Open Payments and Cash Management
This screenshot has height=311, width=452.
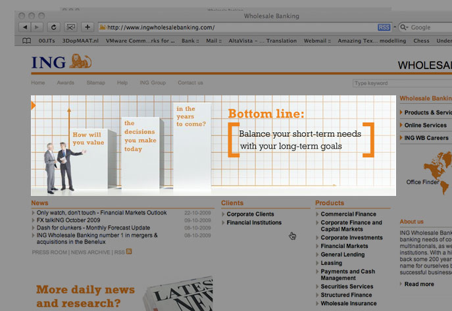click(x=347, y=275)
